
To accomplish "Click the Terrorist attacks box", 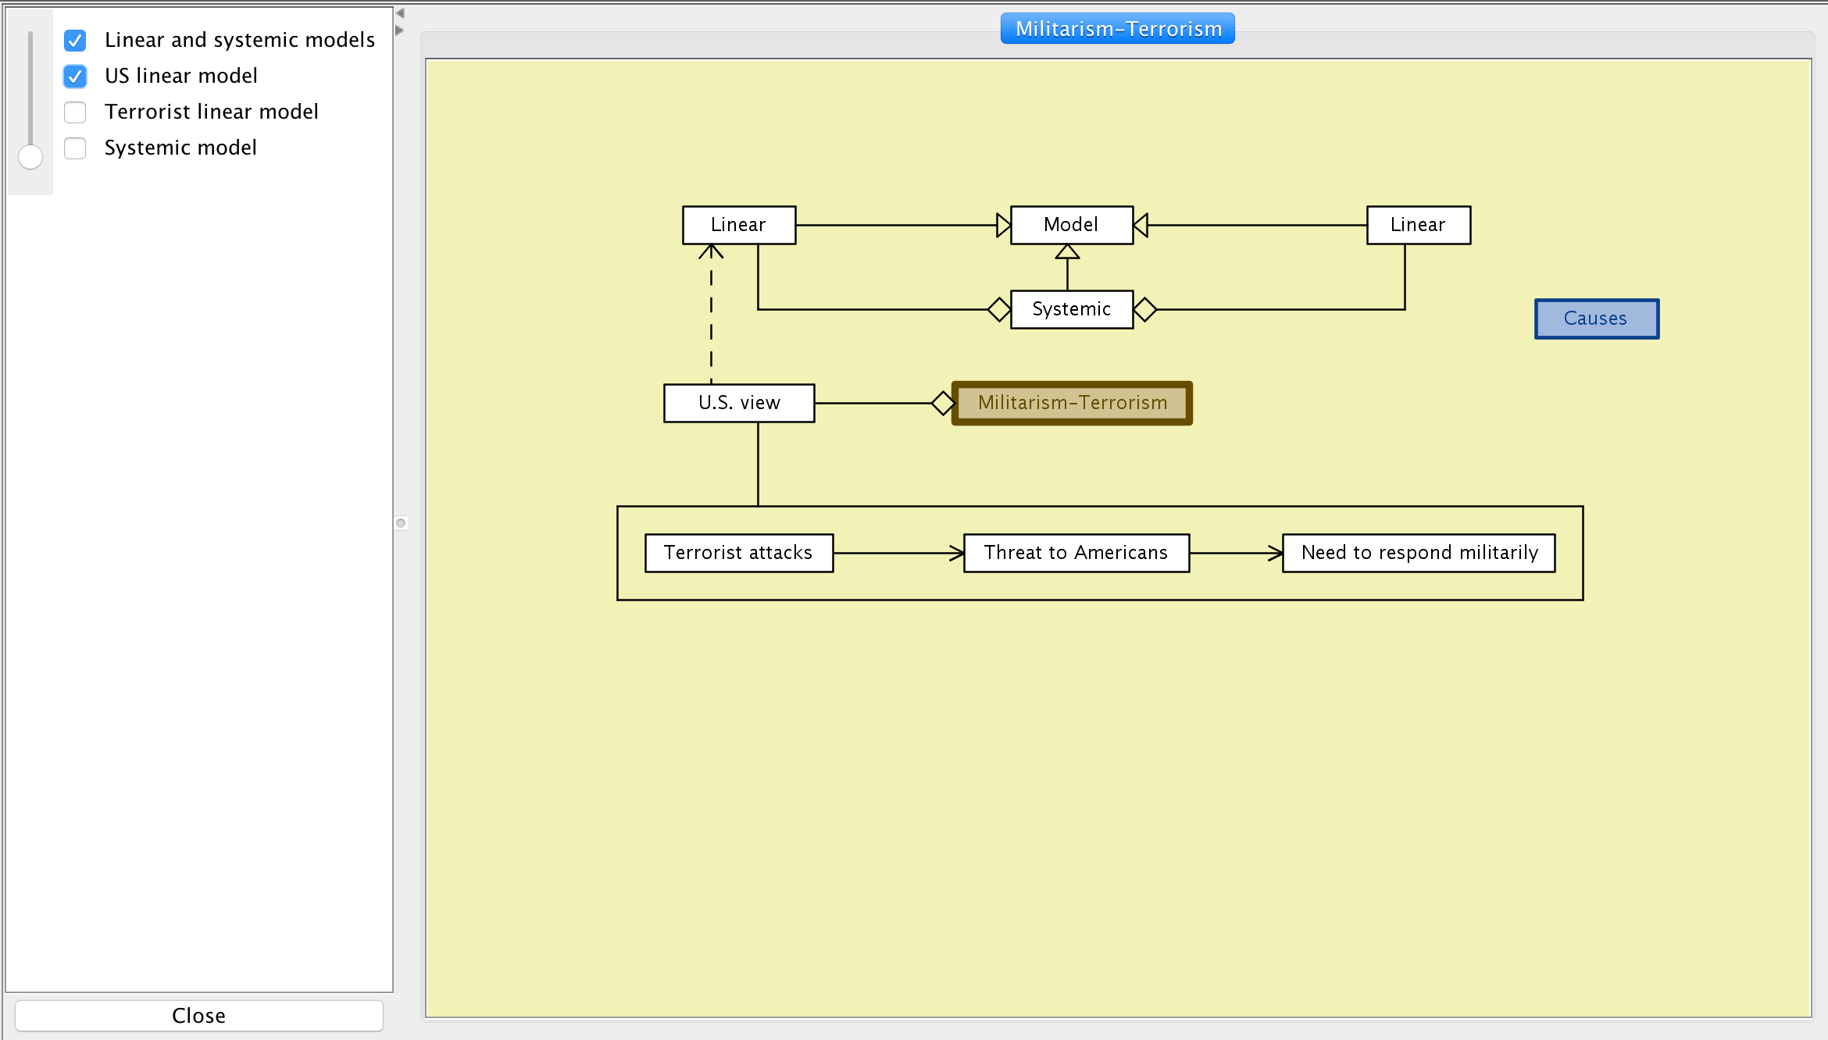I will (x=738, y=553).
